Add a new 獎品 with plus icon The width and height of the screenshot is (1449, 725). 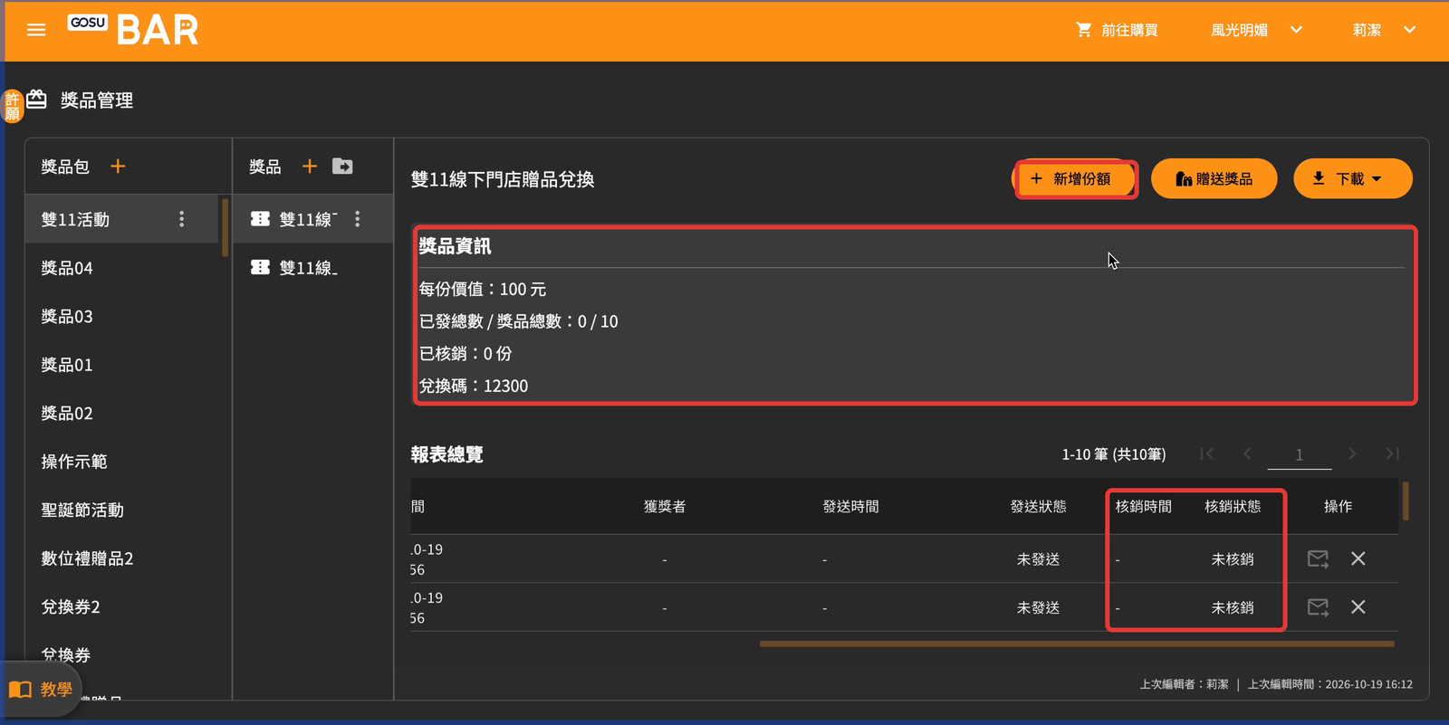(310, 167)
